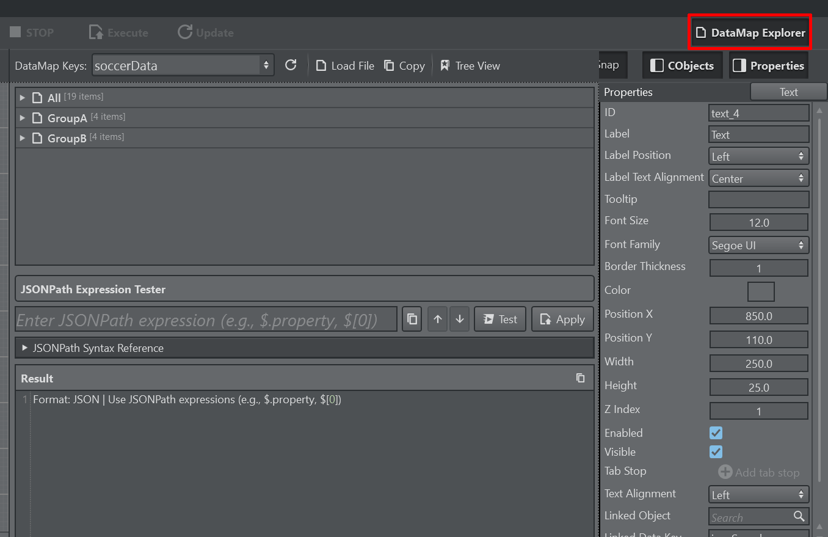This screenshot has width=828, height=537.
Task: Open the DataMap Explorer tab
Action: 750,32
